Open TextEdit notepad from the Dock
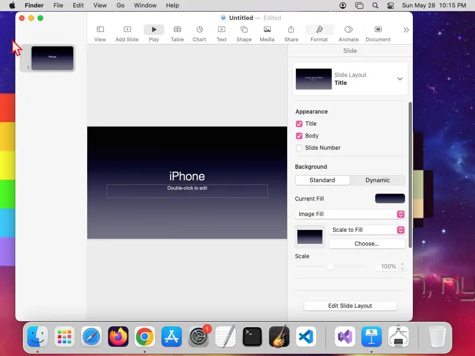The height and width of the screenshot is (356, 475). pos(225,337)
